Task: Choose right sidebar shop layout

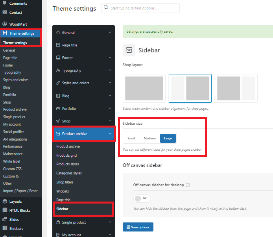Action: point(236,88)
